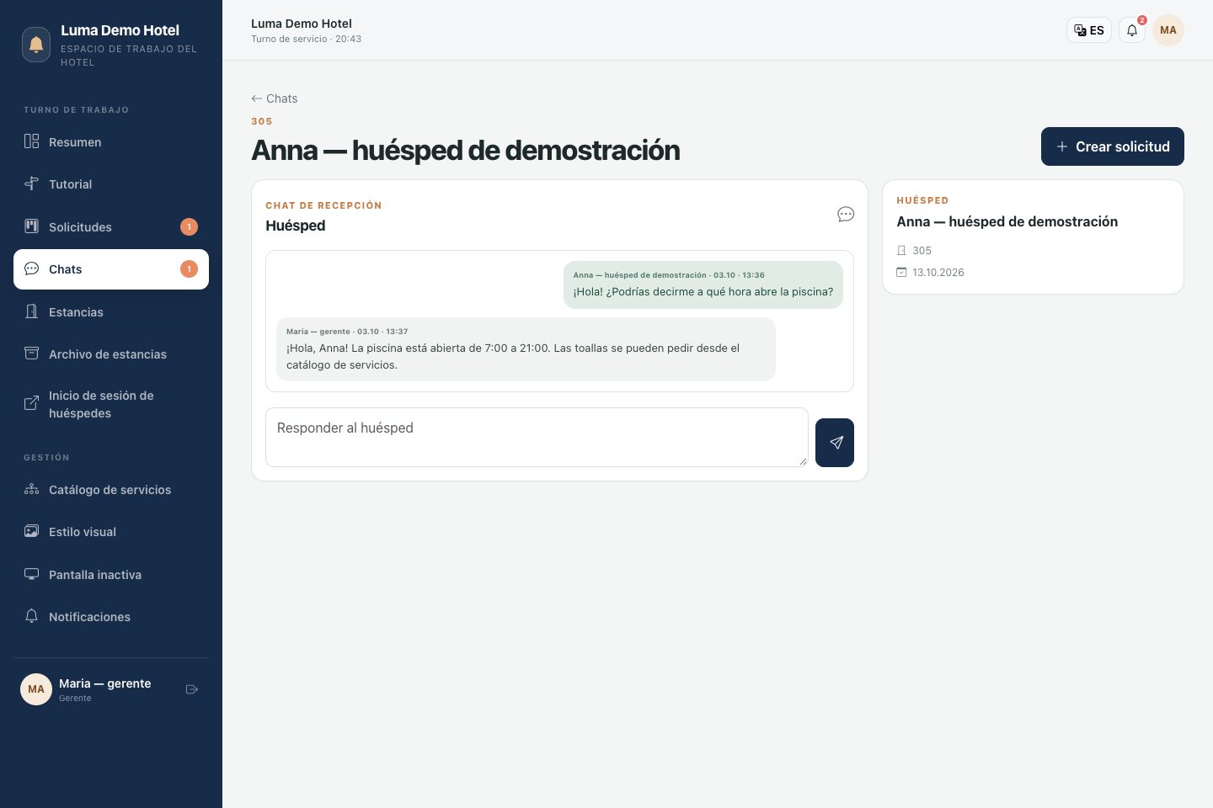
Task: Open the Resumen dashboard icon
Action: [31, 141]
